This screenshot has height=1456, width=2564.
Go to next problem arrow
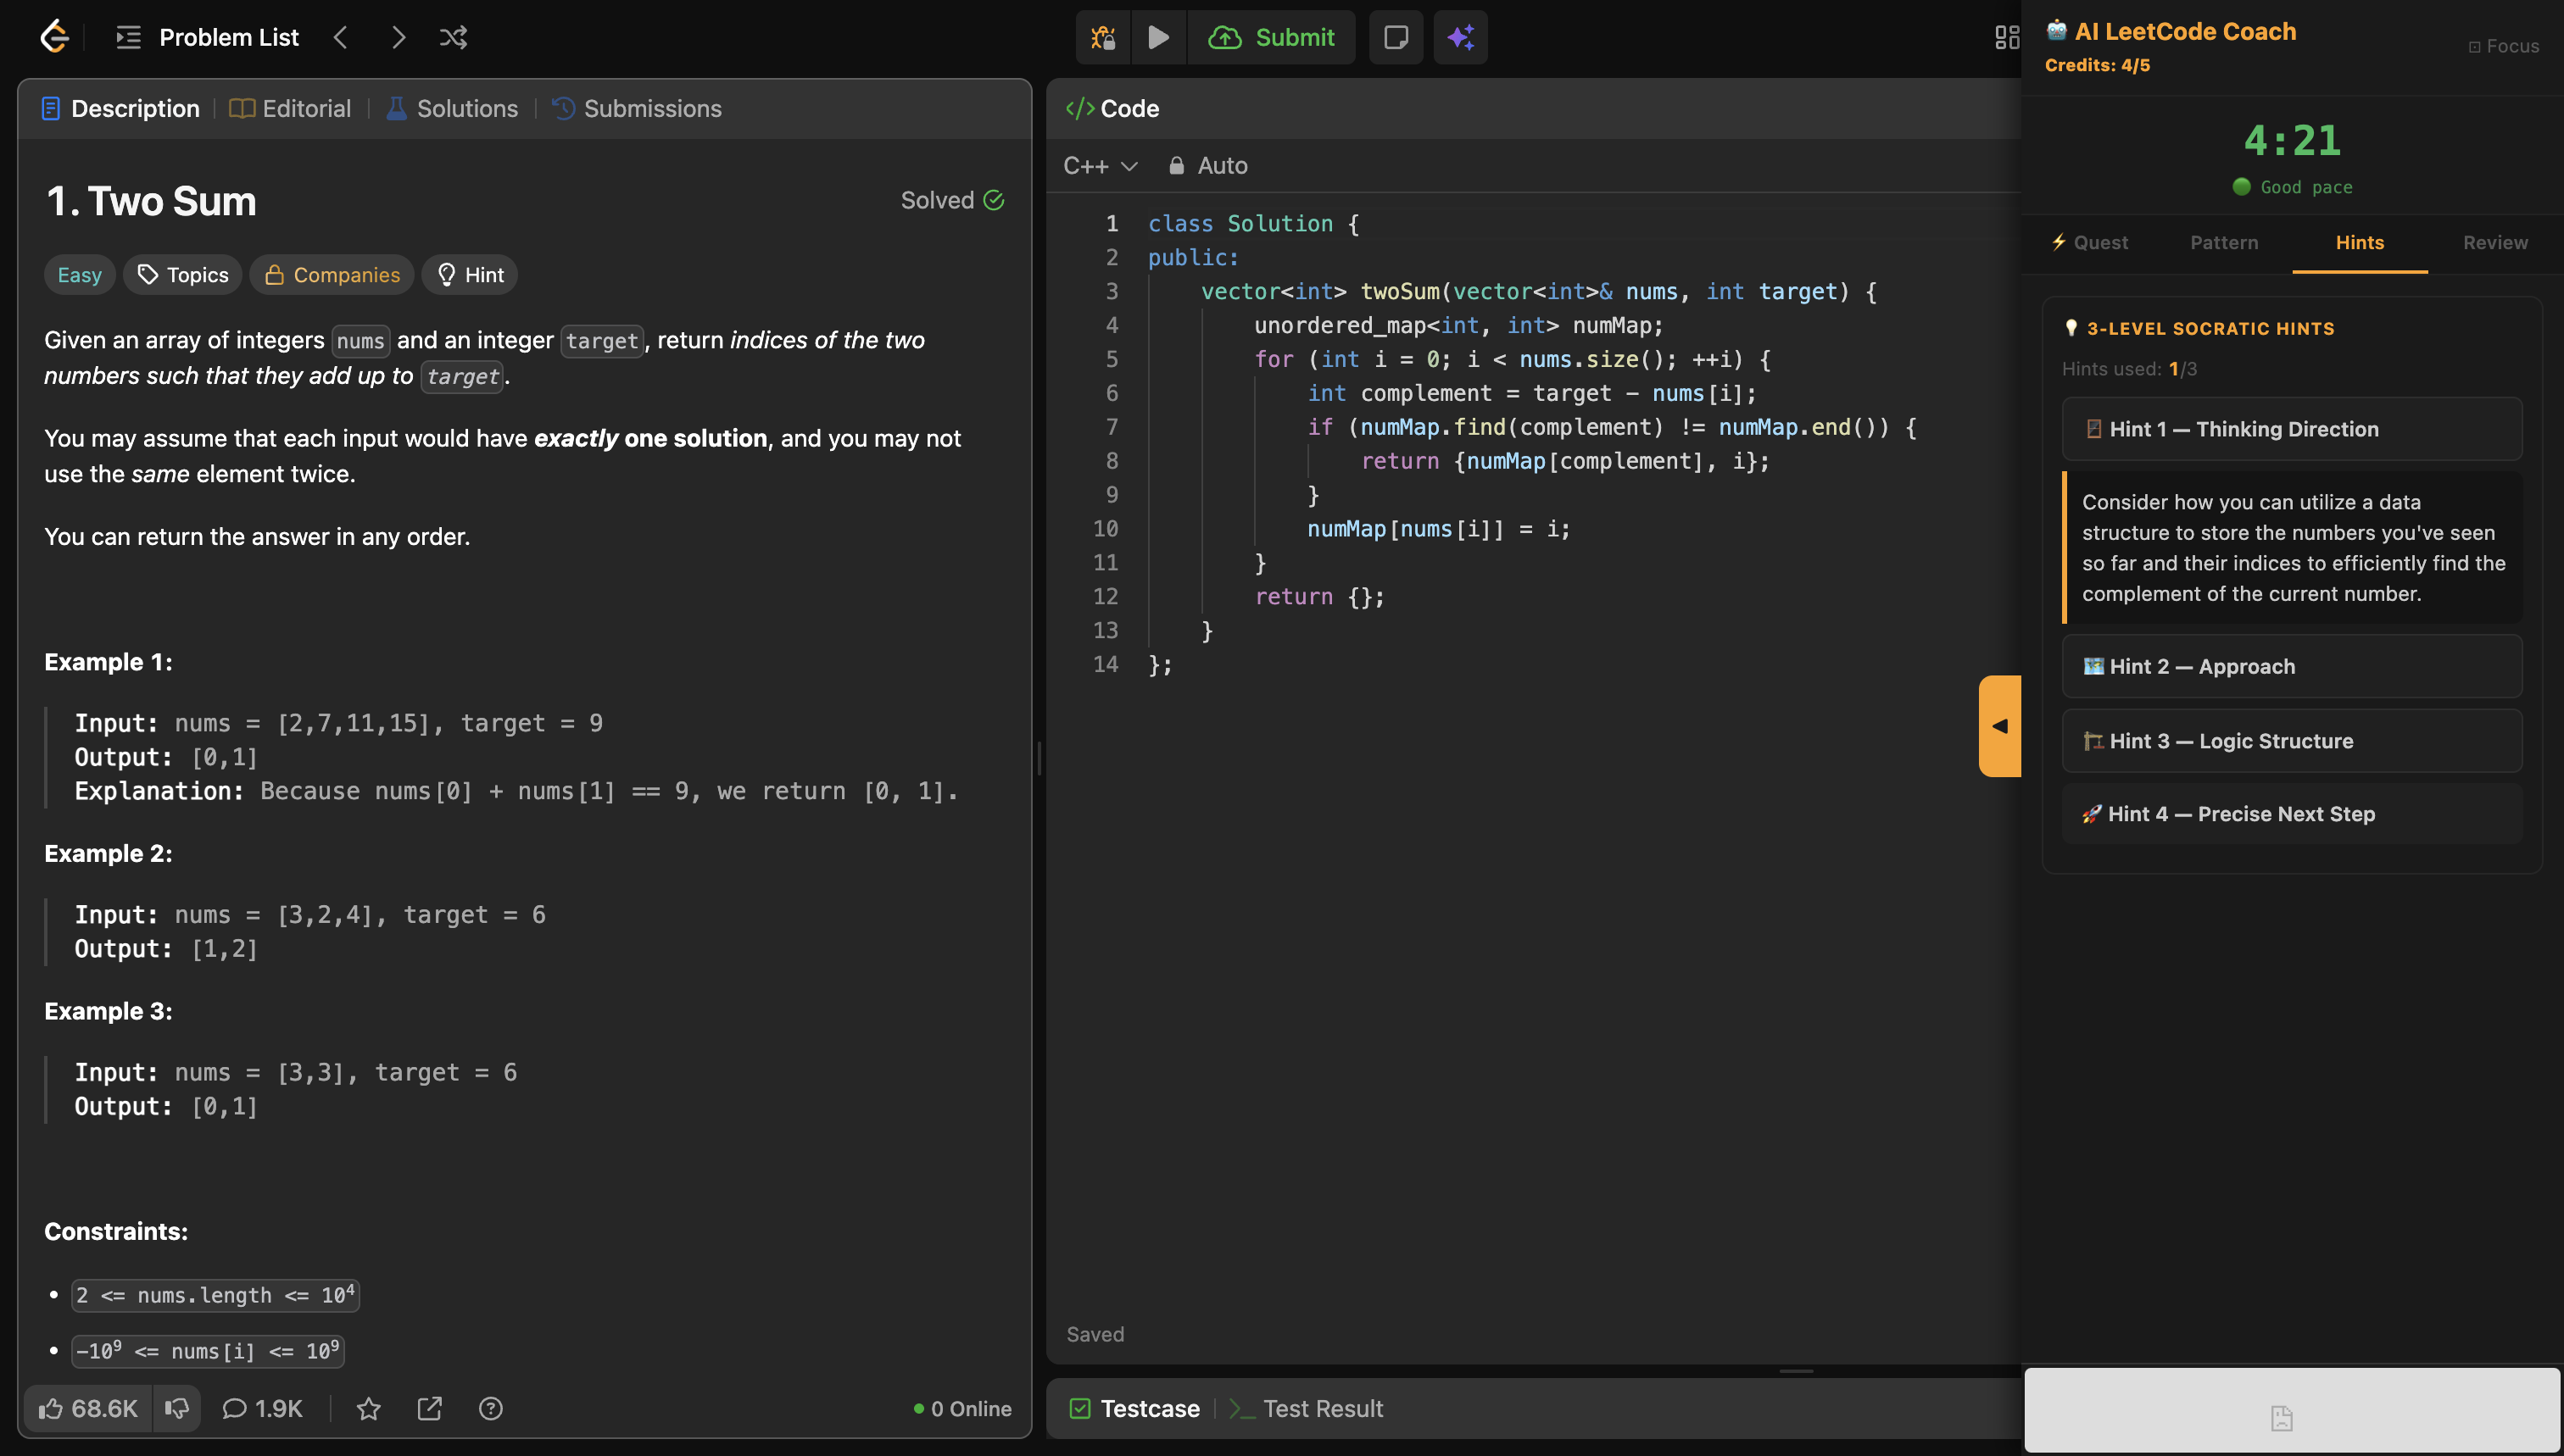click(x=399, y=37)
